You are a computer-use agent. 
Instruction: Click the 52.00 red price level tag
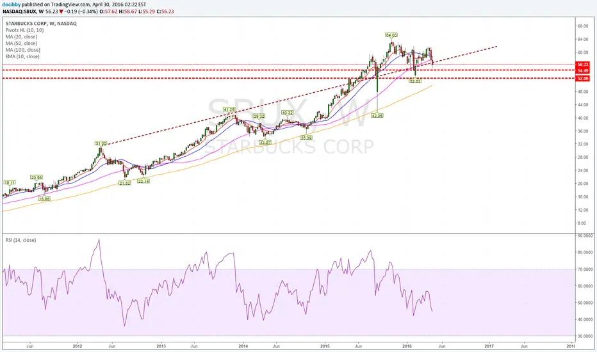point(583,78)
